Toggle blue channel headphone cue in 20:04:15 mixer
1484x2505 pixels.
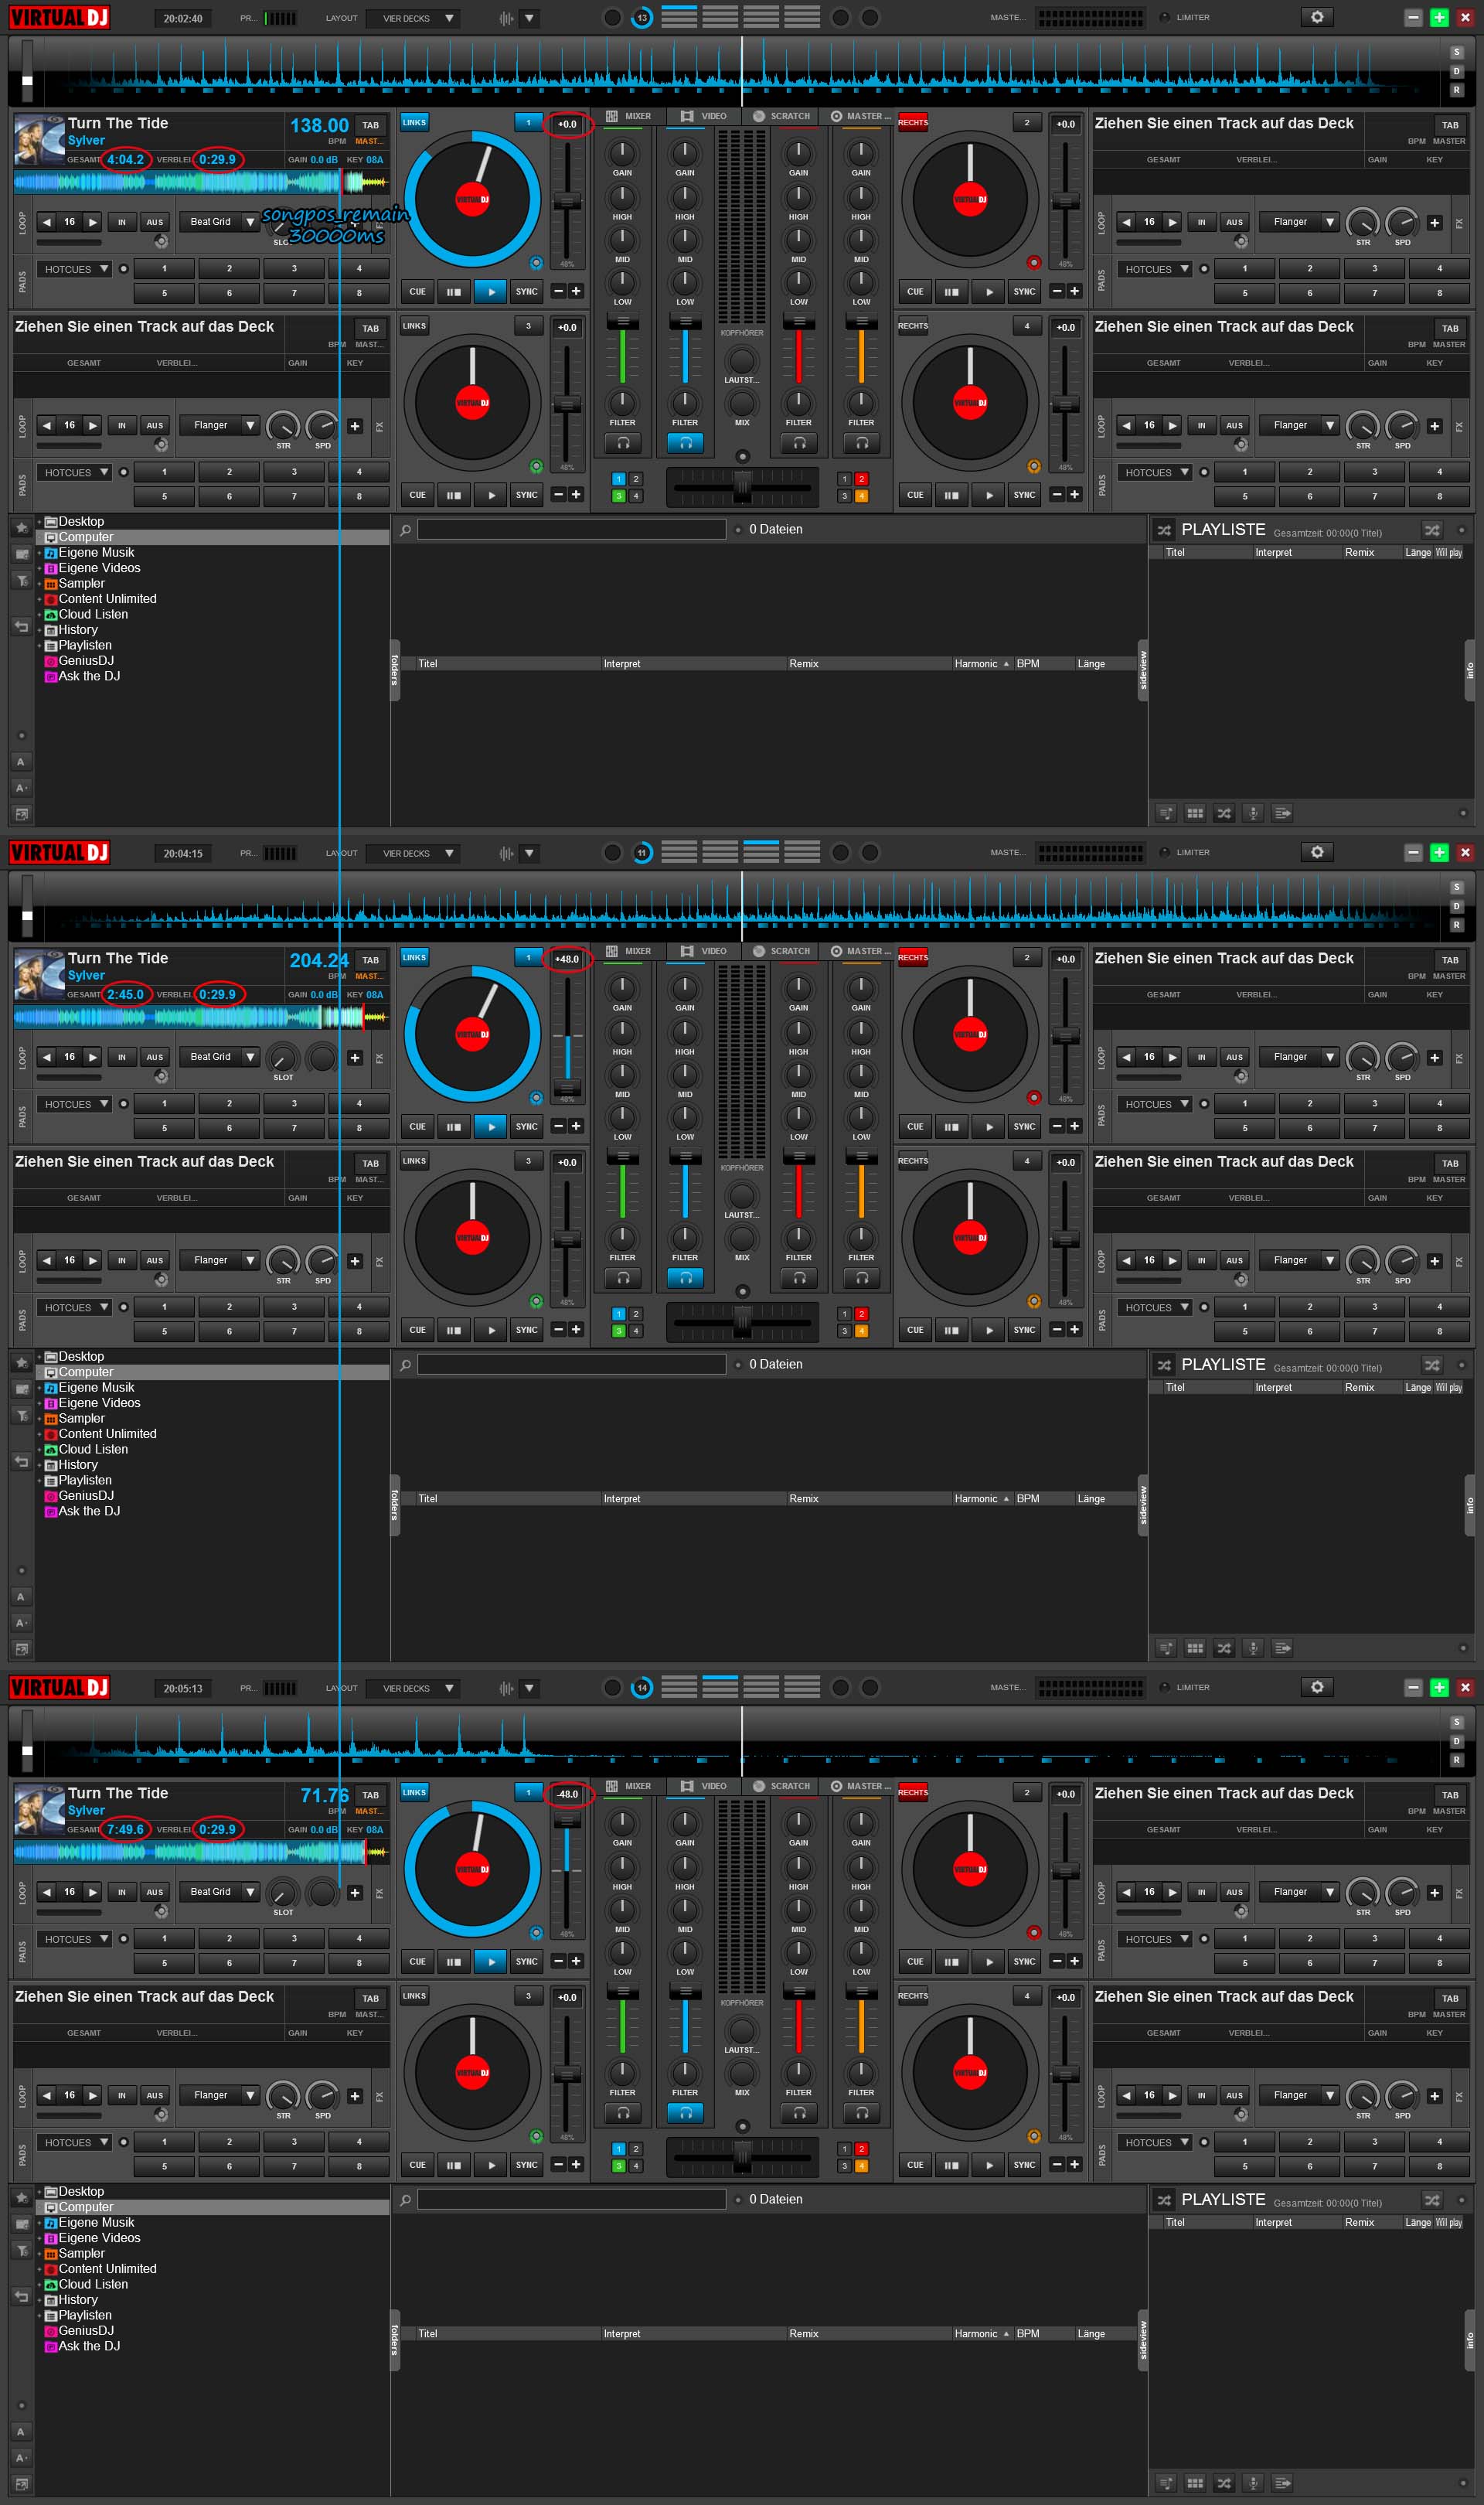coord(685,1277)
